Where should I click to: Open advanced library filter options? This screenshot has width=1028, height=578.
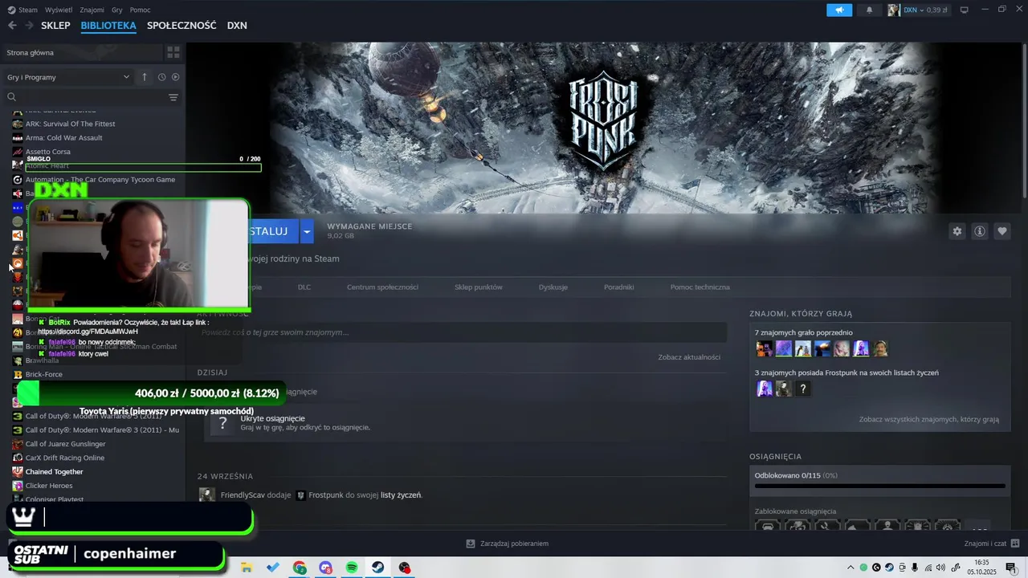pos(173,97)
